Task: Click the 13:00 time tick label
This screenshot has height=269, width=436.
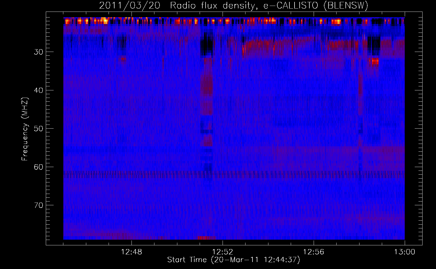Action: point(404,252)
